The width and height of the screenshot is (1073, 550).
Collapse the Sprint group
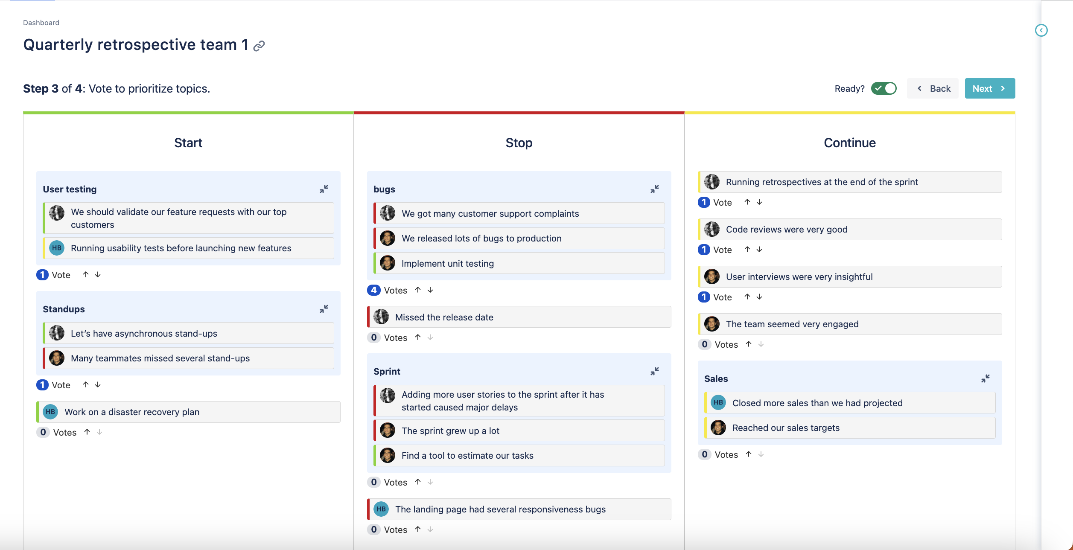pos(655,371)
